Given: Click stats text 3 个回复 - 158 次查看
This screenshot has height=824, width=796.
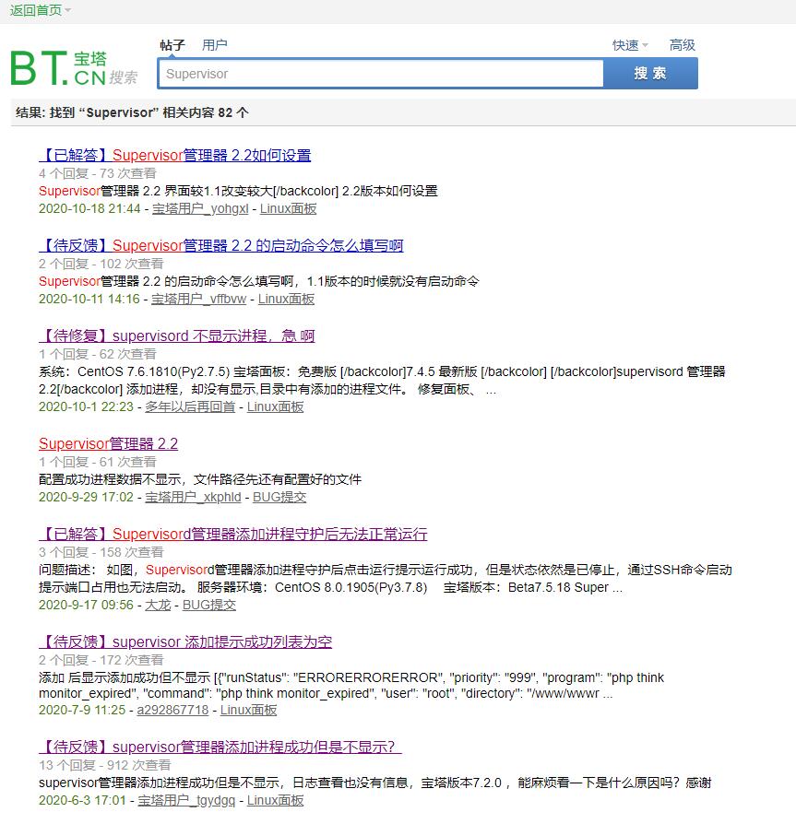Looking at the screenshot, I should click(x=101, y=552).
